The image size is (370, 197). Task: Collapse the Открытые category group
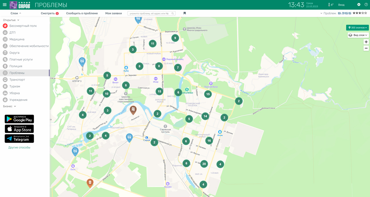11,20
